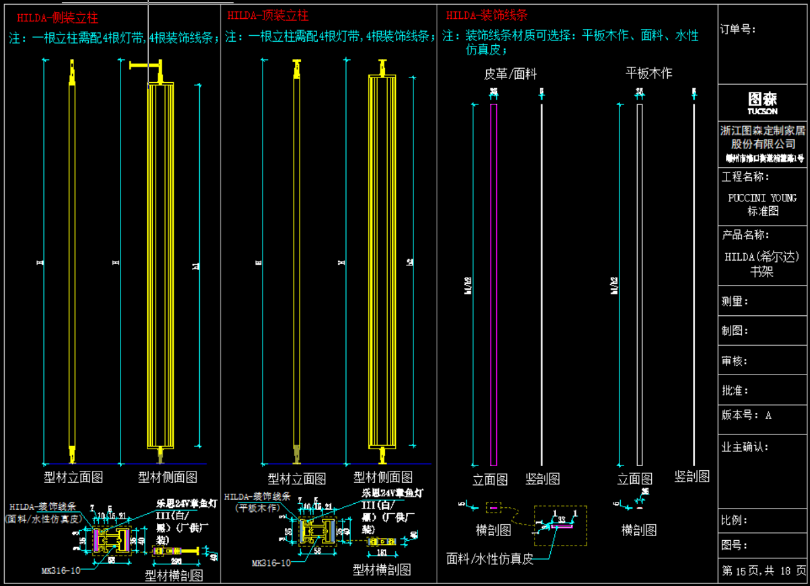
Task: Select the 皮革/面料 column heading
Action: click(510, 74)
